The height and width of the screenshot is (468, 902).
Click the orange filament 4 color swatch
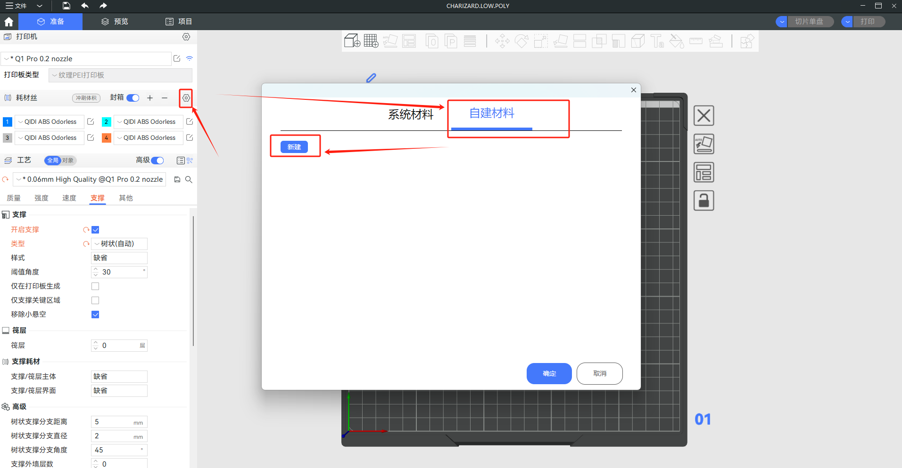tap(107, 138)
